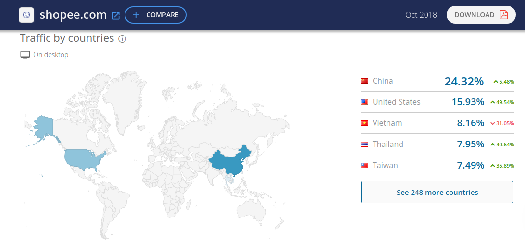This screenshot has height=241, width=525.
Task: Click the Taiwan flag icon
Action: pyautogui.click(x=364, y=165)
